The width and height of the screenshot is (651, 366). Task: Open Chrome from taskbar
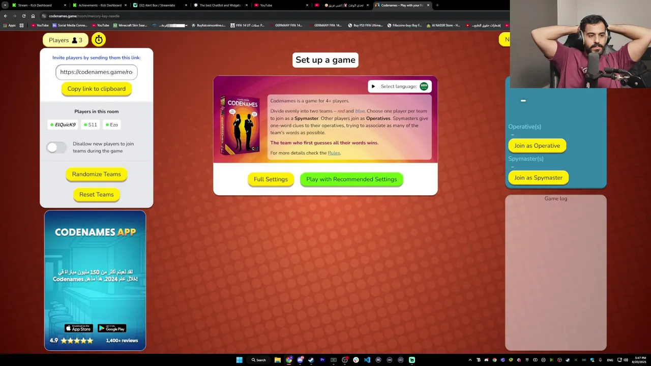[x=289, y=360]
